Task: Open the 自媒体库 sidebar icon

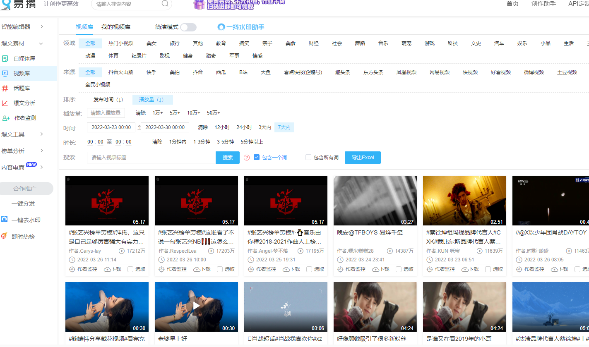Action: coord(5,58)
